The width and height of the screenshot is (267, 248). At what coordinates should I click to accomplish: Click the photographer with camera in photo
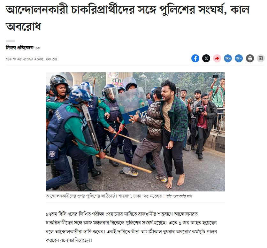pos(205,124)
